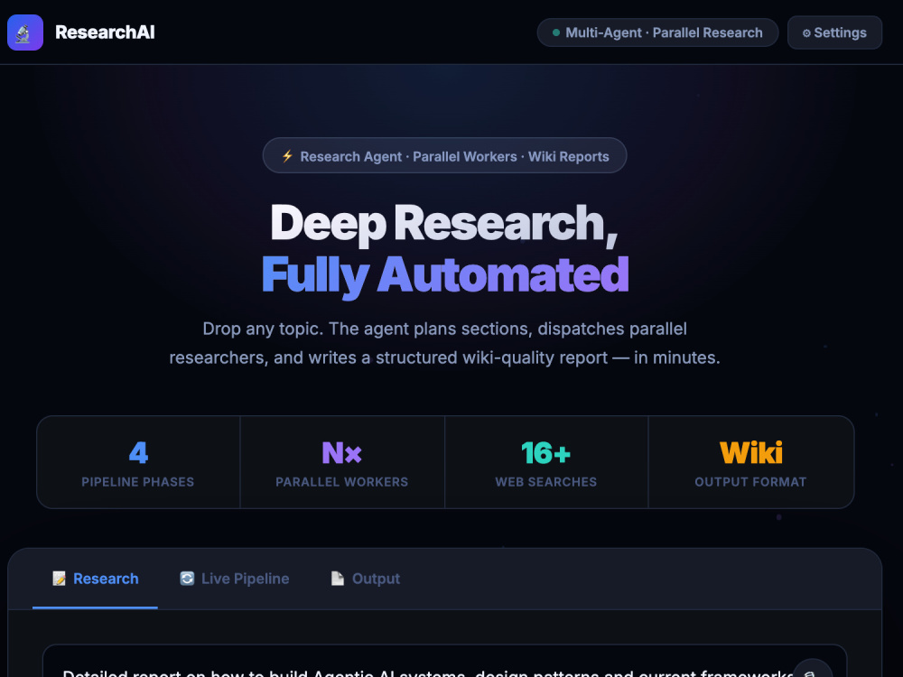This screenshot has width=903, height=677.
Task: Click the Nx Parallel Workers stat card
Action: click(x=342, y=462)
